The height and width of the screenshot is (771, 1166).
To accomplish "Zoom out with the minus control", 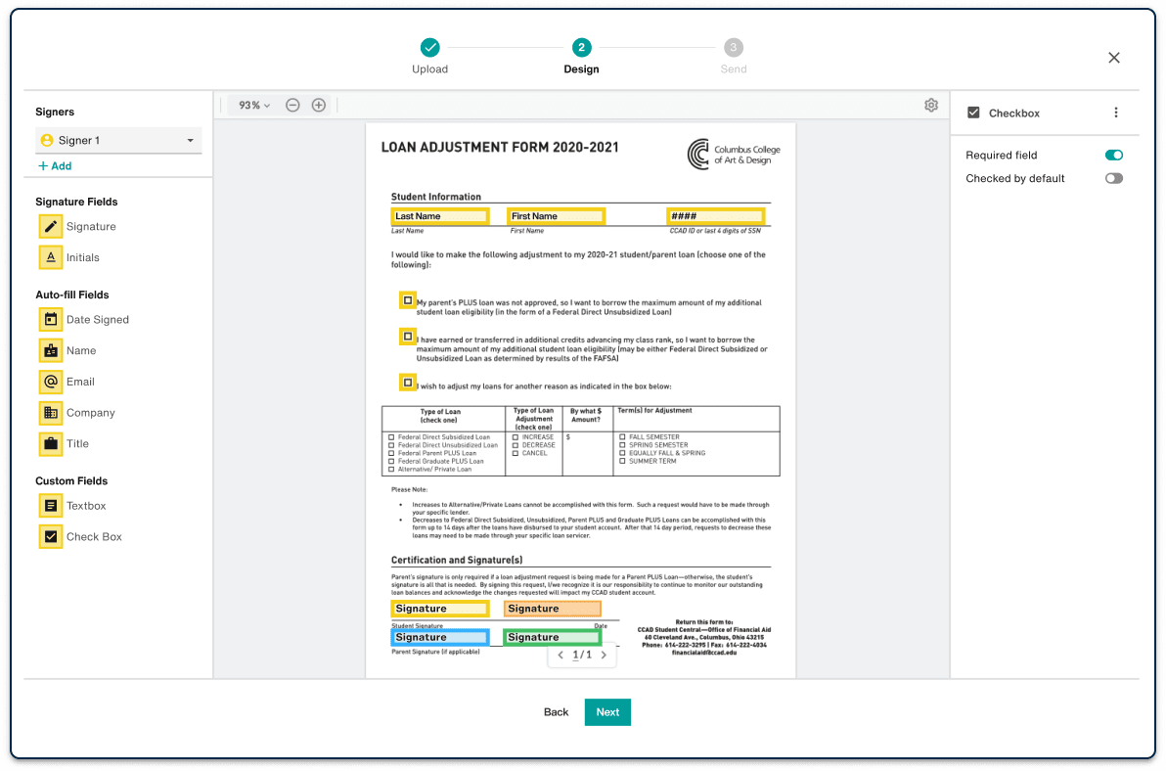I will click(x=292, y=105).
